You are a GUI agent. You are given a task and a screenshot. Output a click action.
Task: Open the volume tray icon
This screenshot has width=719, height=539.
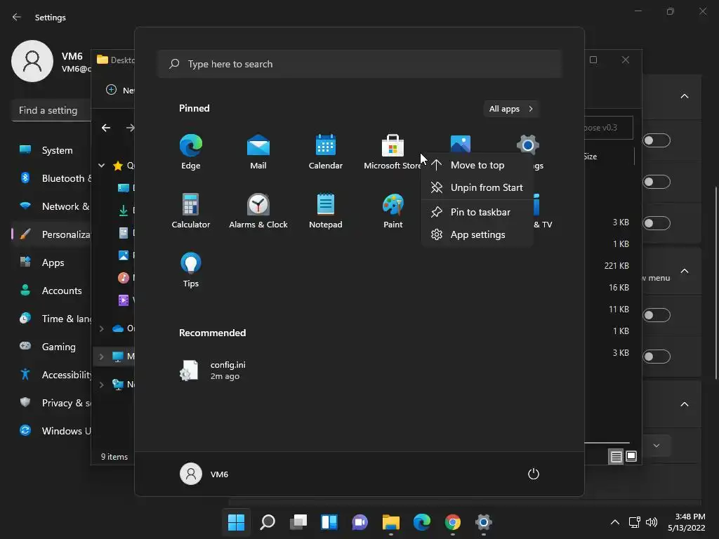coord(652,522)
